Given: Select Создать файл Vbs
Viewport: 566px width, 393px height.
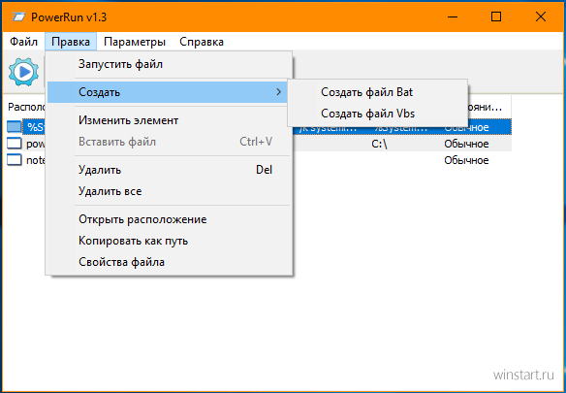Looking at the screenshot, I should pos(378,114).
